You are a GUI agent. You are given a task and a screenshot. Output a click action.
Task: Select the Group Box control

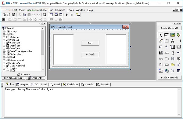tap(167, 41)
